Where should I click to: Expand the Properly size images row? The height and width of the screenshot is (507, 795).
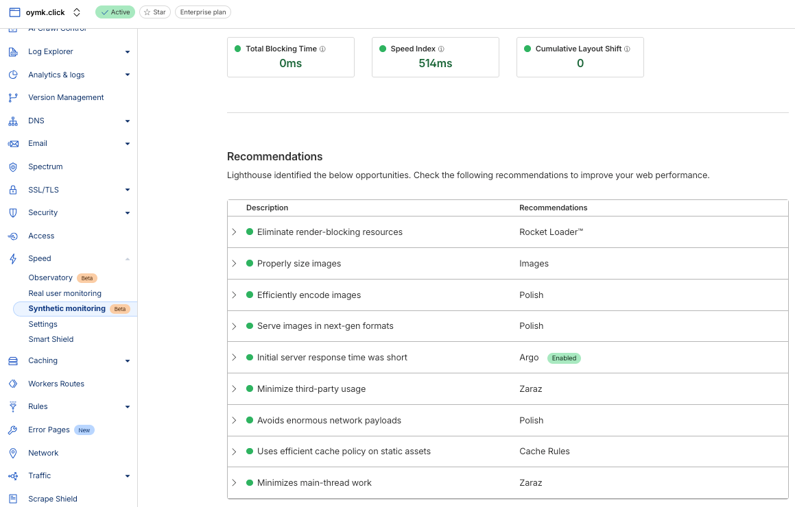(234, 264)
